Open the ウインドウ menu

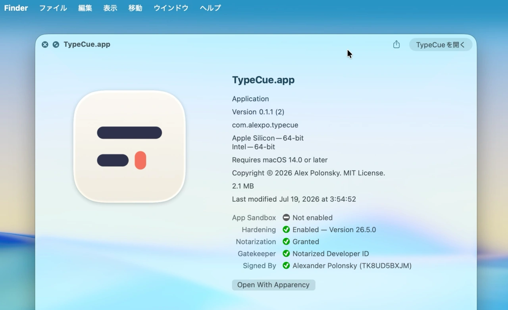[171, 8]
